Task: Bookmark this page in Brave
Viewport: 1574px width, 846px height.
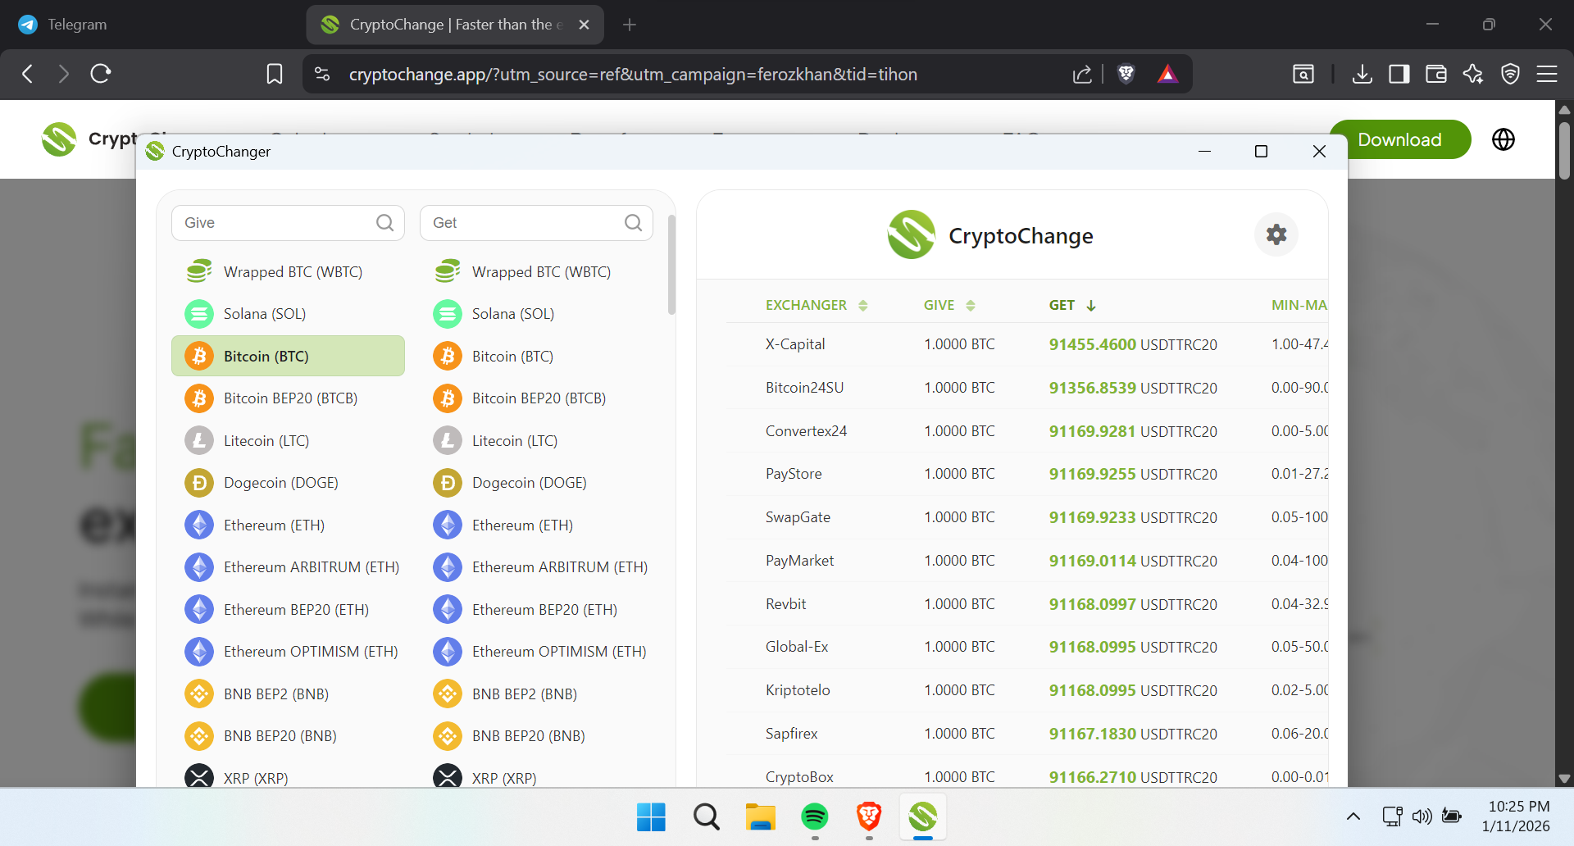Action: 275,74
